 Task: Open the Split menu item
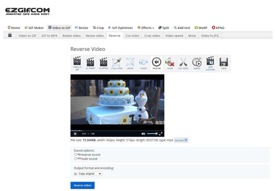pos(164,27)
